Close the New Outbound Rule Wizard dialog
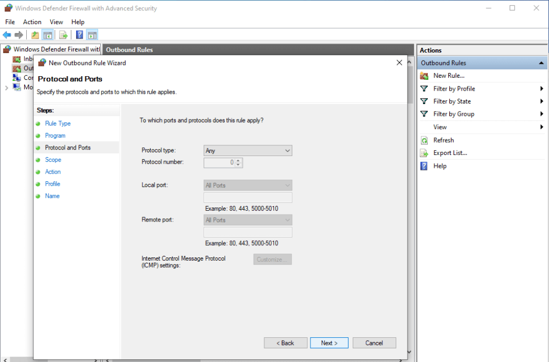 399,63
